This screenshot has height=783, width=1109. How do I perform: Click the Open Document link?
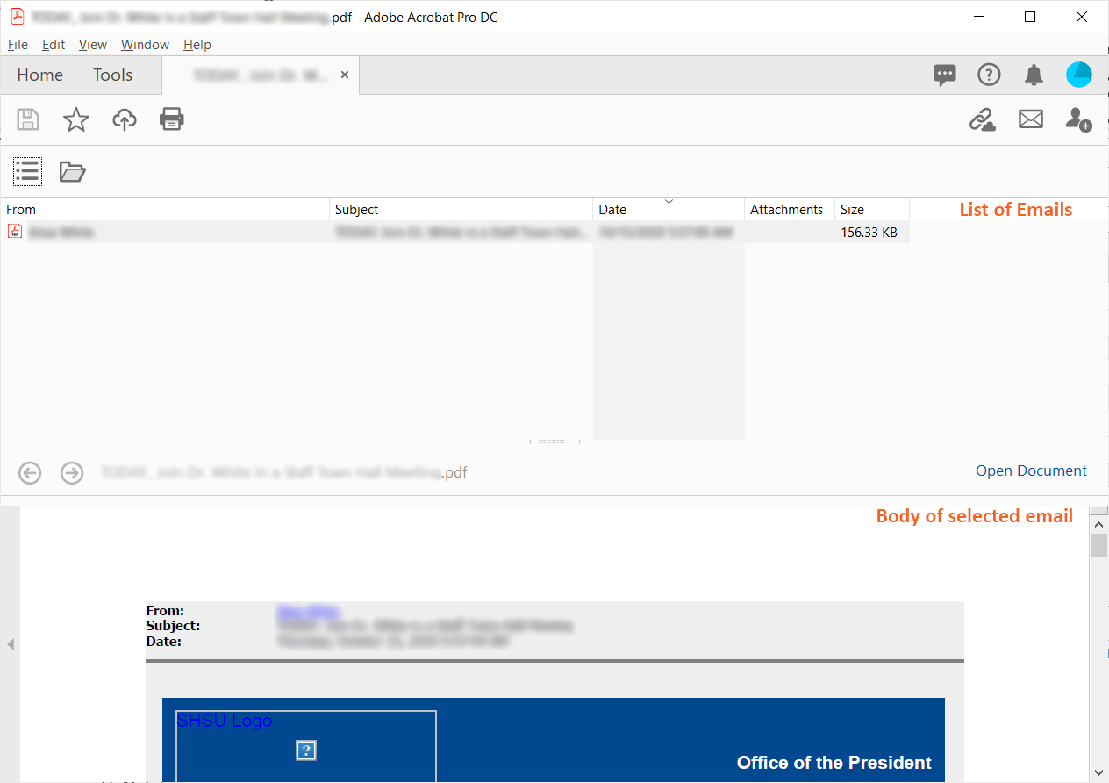pyautogui.click(x=1031, y=471)
